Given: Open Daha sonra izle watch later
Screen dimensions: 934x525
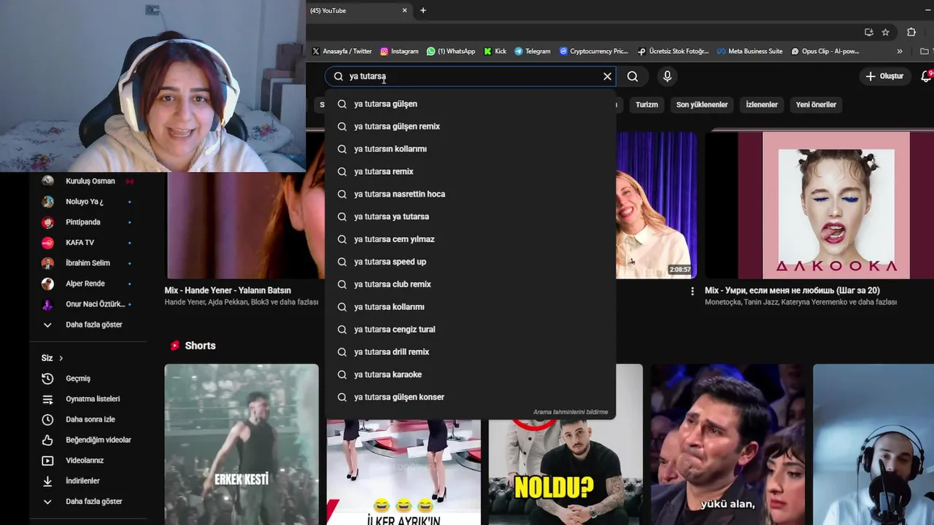Looking at the screenshot, I should (x=89, y=419).
